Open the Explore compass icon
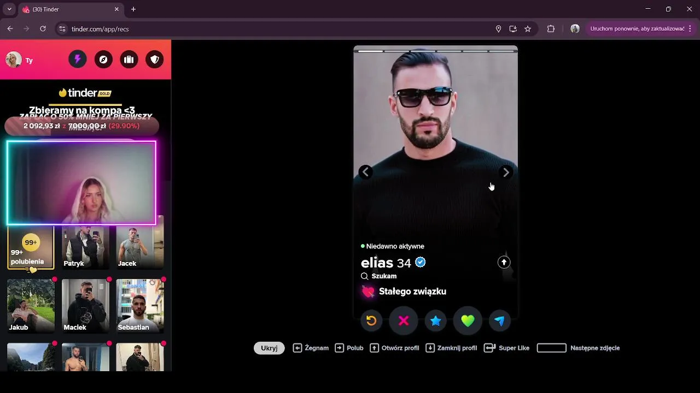700x393 pixels. [103, 59]
